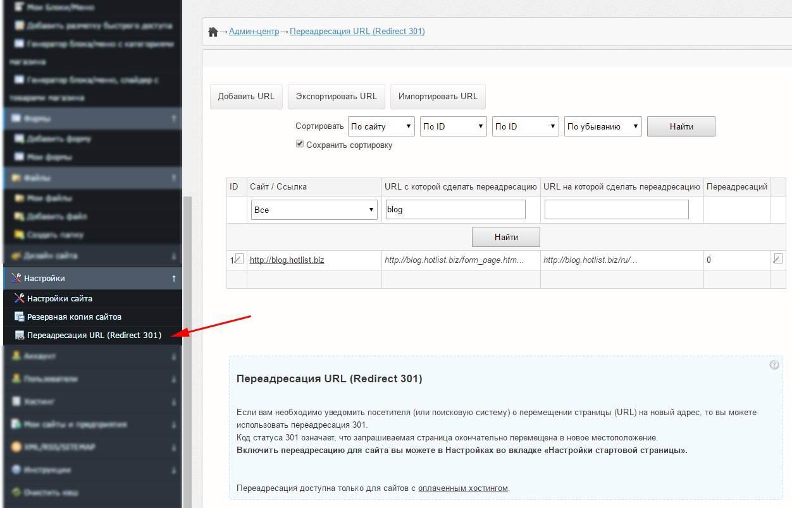The image size is (792, 508).
Task: Open the help question mark in info box
Action: (x=774, y=365)
